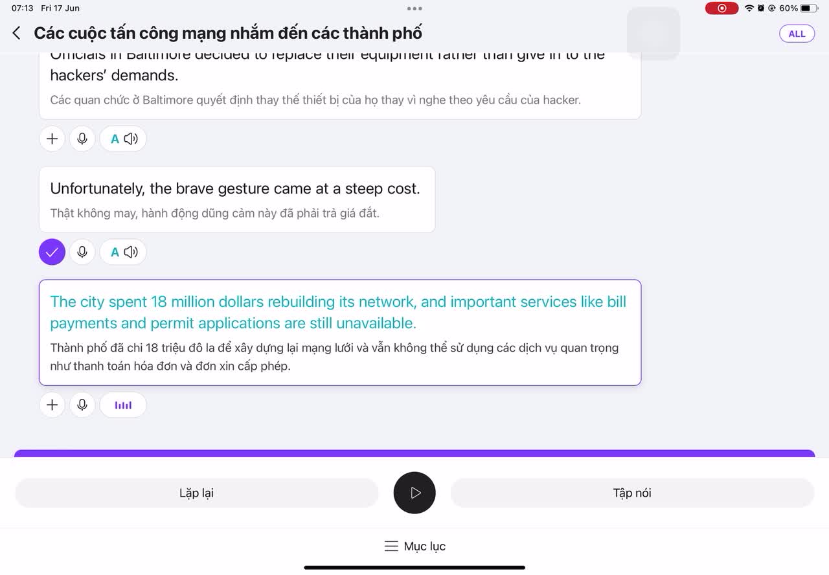The image size is (829, 575).
Task: Tap the purple audio waveform playing indicator
Action: (123, 405)
